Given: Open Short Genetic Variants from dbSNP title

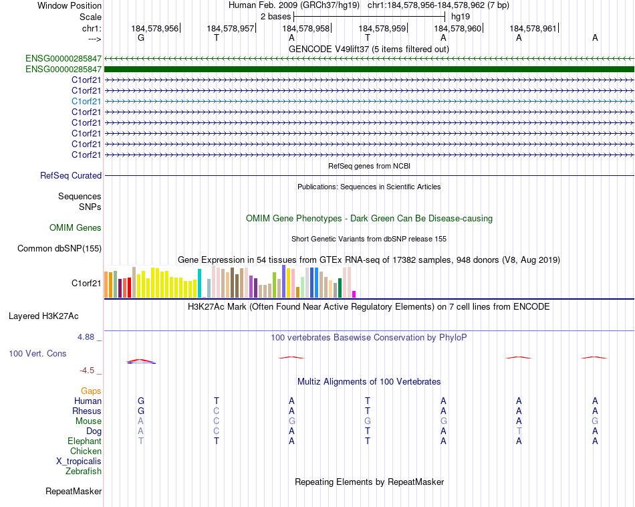Looking at the screenshot, I should pos(369,239).
